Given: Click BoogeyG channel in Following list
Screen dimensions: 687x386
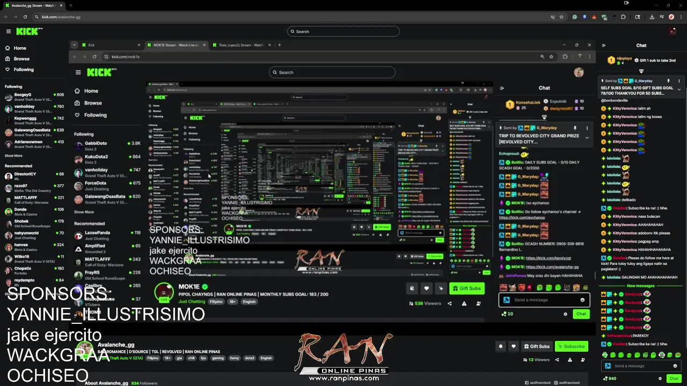Looking at the screenshot, I should coord(34,97).
